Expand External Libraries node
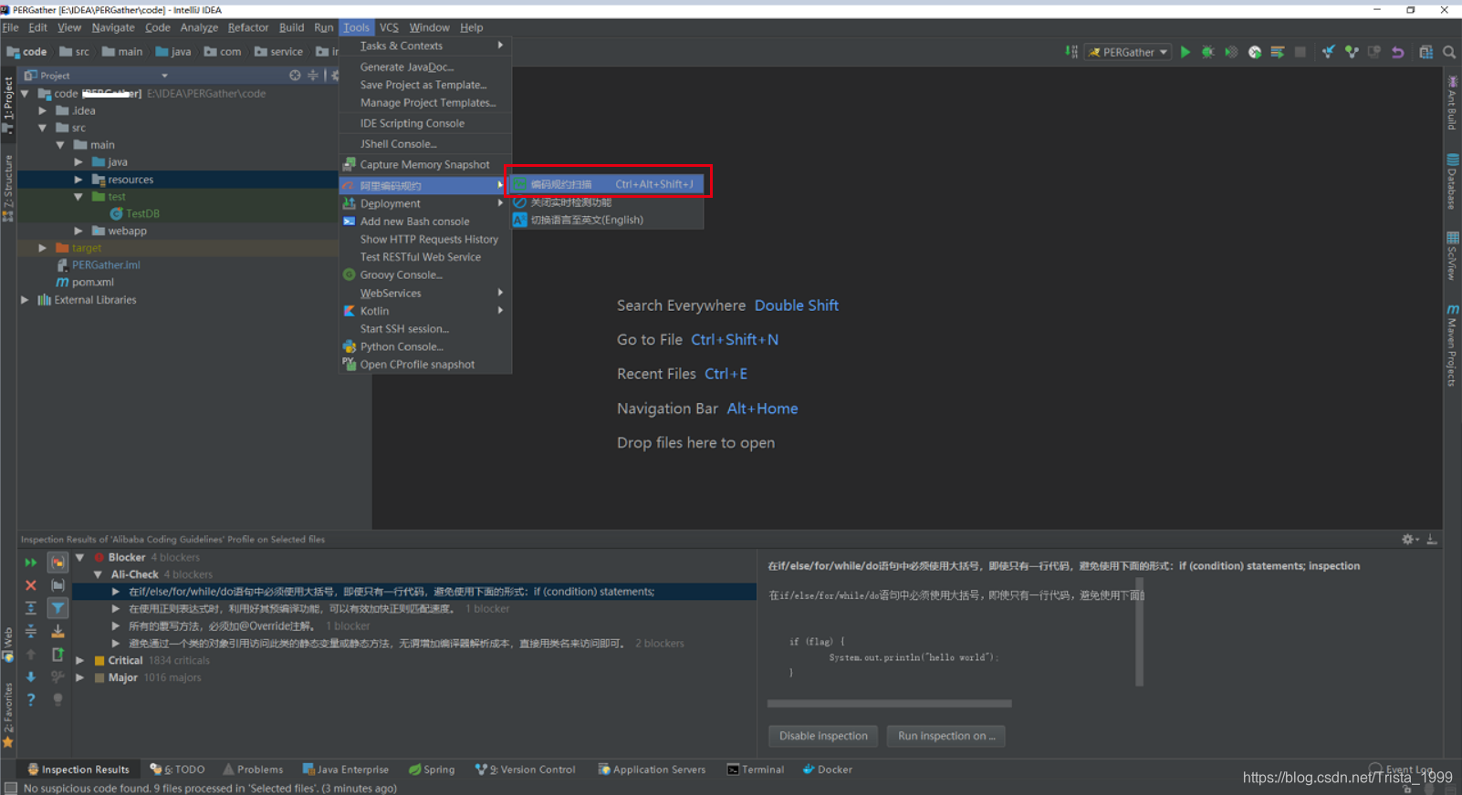 (25, 300)
